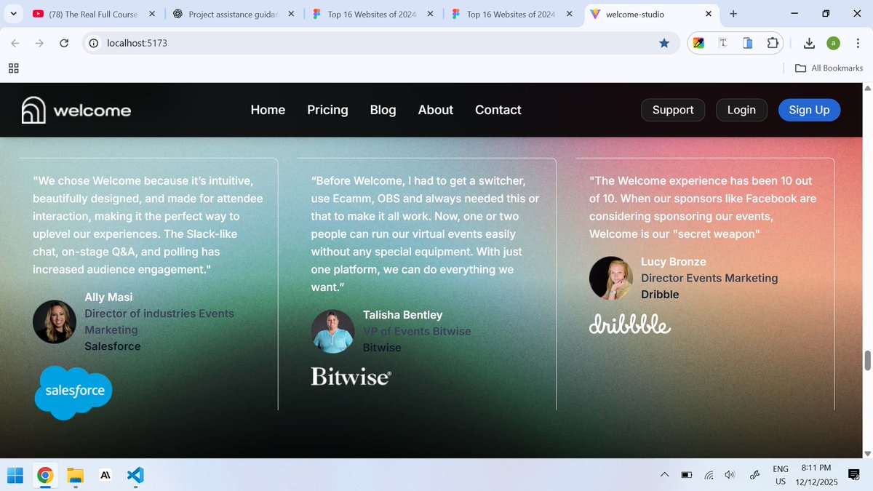The width and height of the screenshot is (873, 491).
Task: Bookmark this page with the star icon
Action: 664,44
